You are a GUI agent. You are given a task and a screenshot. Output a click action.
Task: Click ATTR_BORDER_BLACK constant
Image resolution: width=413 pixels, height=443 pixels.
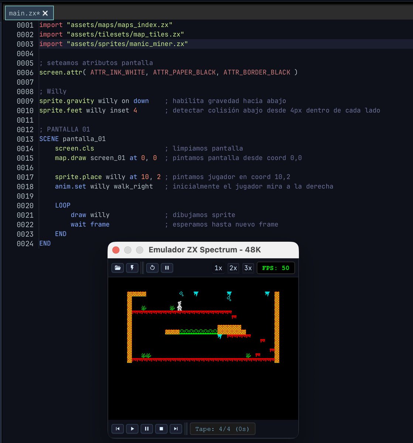tap(257, 72)
